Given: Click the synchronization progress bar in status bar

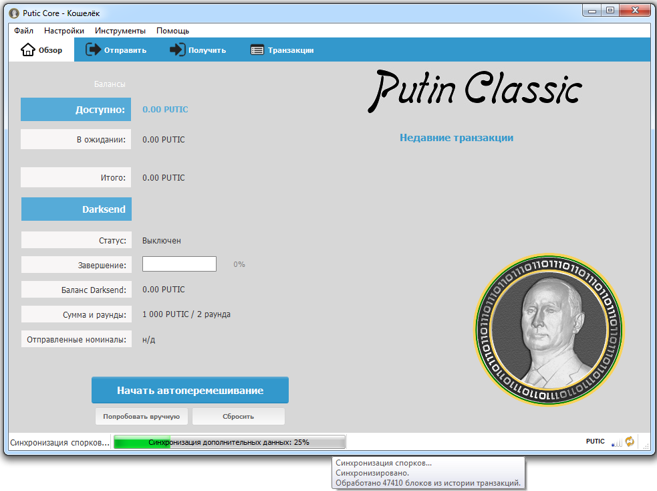Looking at the screenshot, I should click(229, 442).
